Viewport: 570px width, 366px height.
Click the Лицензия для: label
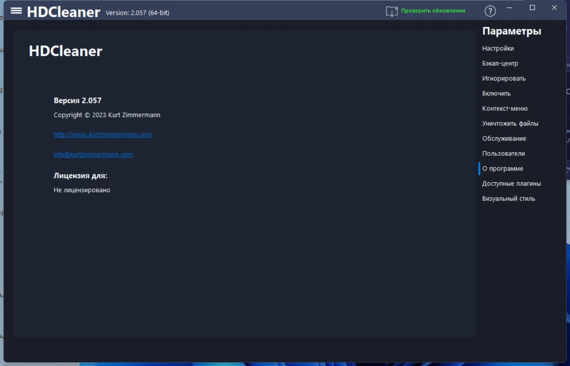click(80, 176)
